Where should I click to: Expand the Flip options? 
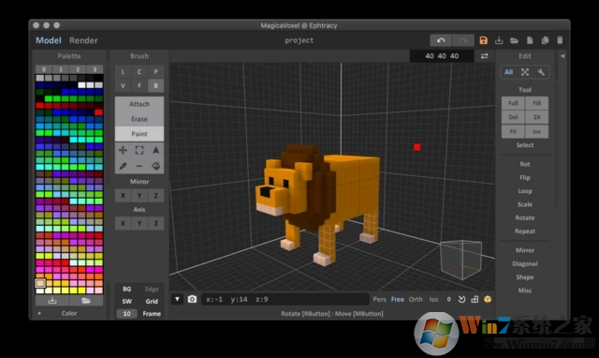(525, 177)
